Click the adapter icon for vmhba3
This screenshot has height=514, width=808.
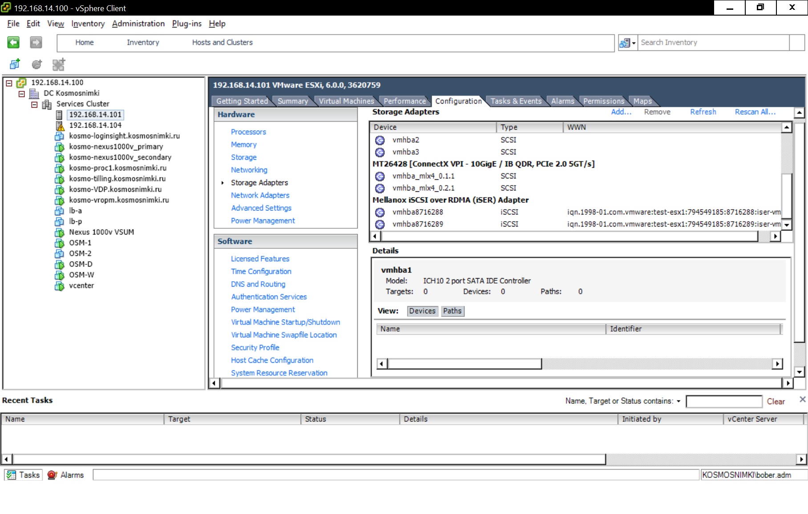pos(380,152)
